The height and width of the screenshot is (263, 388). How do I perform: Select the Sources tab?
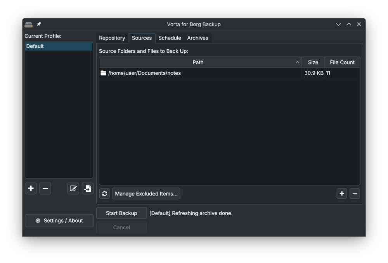(142, 38)
